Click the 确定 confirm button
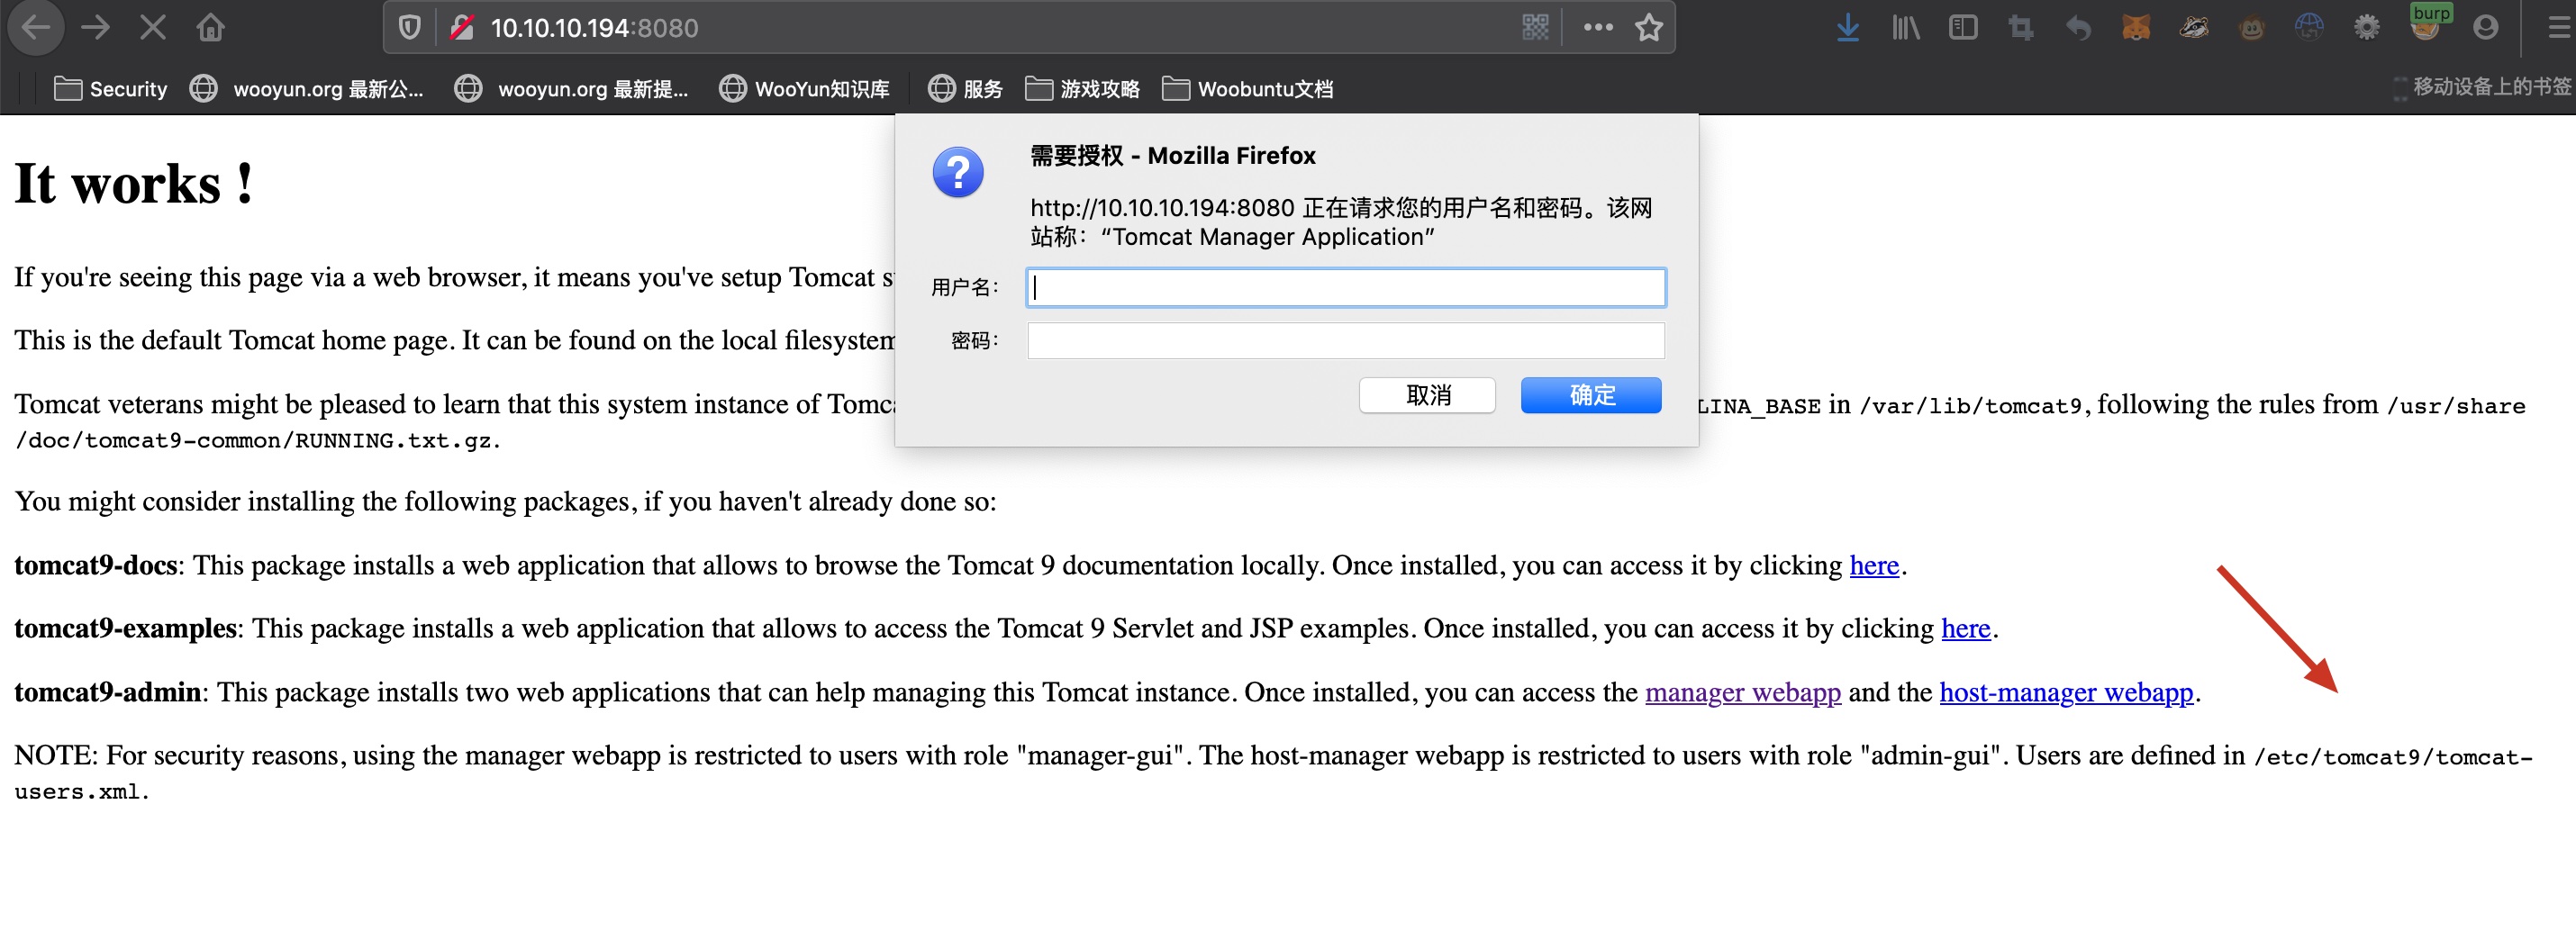 1591,395
